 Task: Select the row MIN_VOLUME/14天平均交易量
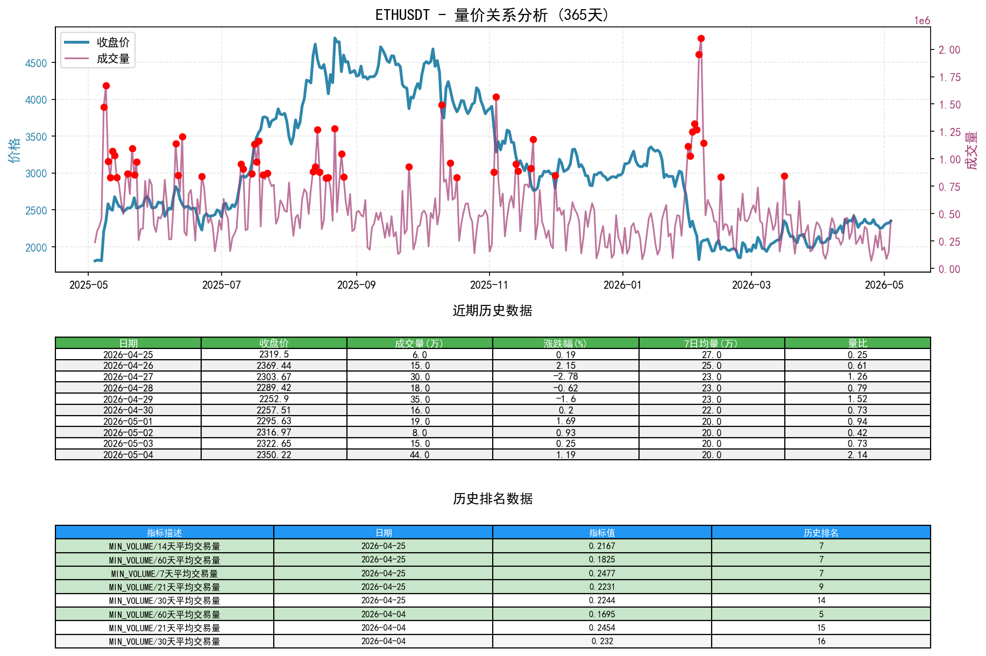(493, 546)
